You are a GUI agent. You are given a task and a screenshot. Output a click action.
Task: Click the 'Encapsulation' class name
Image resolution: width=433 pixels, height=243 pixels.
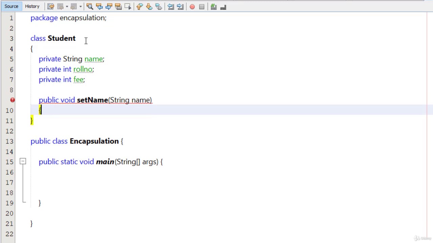(x=94, y=141)
